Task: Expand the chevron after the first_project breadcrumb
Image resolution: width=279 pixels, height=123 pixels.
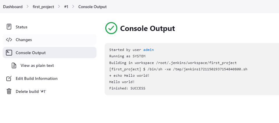Action: 59,7
